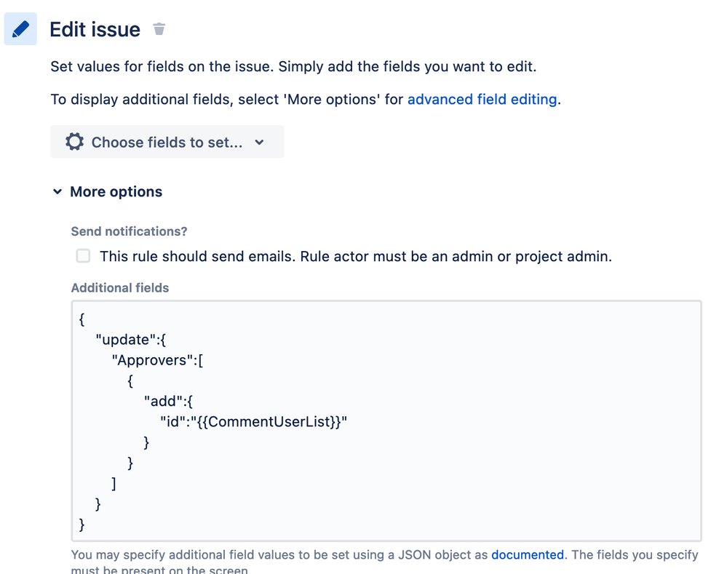Click the blue pencil Edit issue icon
This screenshot has width=727, height=574.
[20, 29]
